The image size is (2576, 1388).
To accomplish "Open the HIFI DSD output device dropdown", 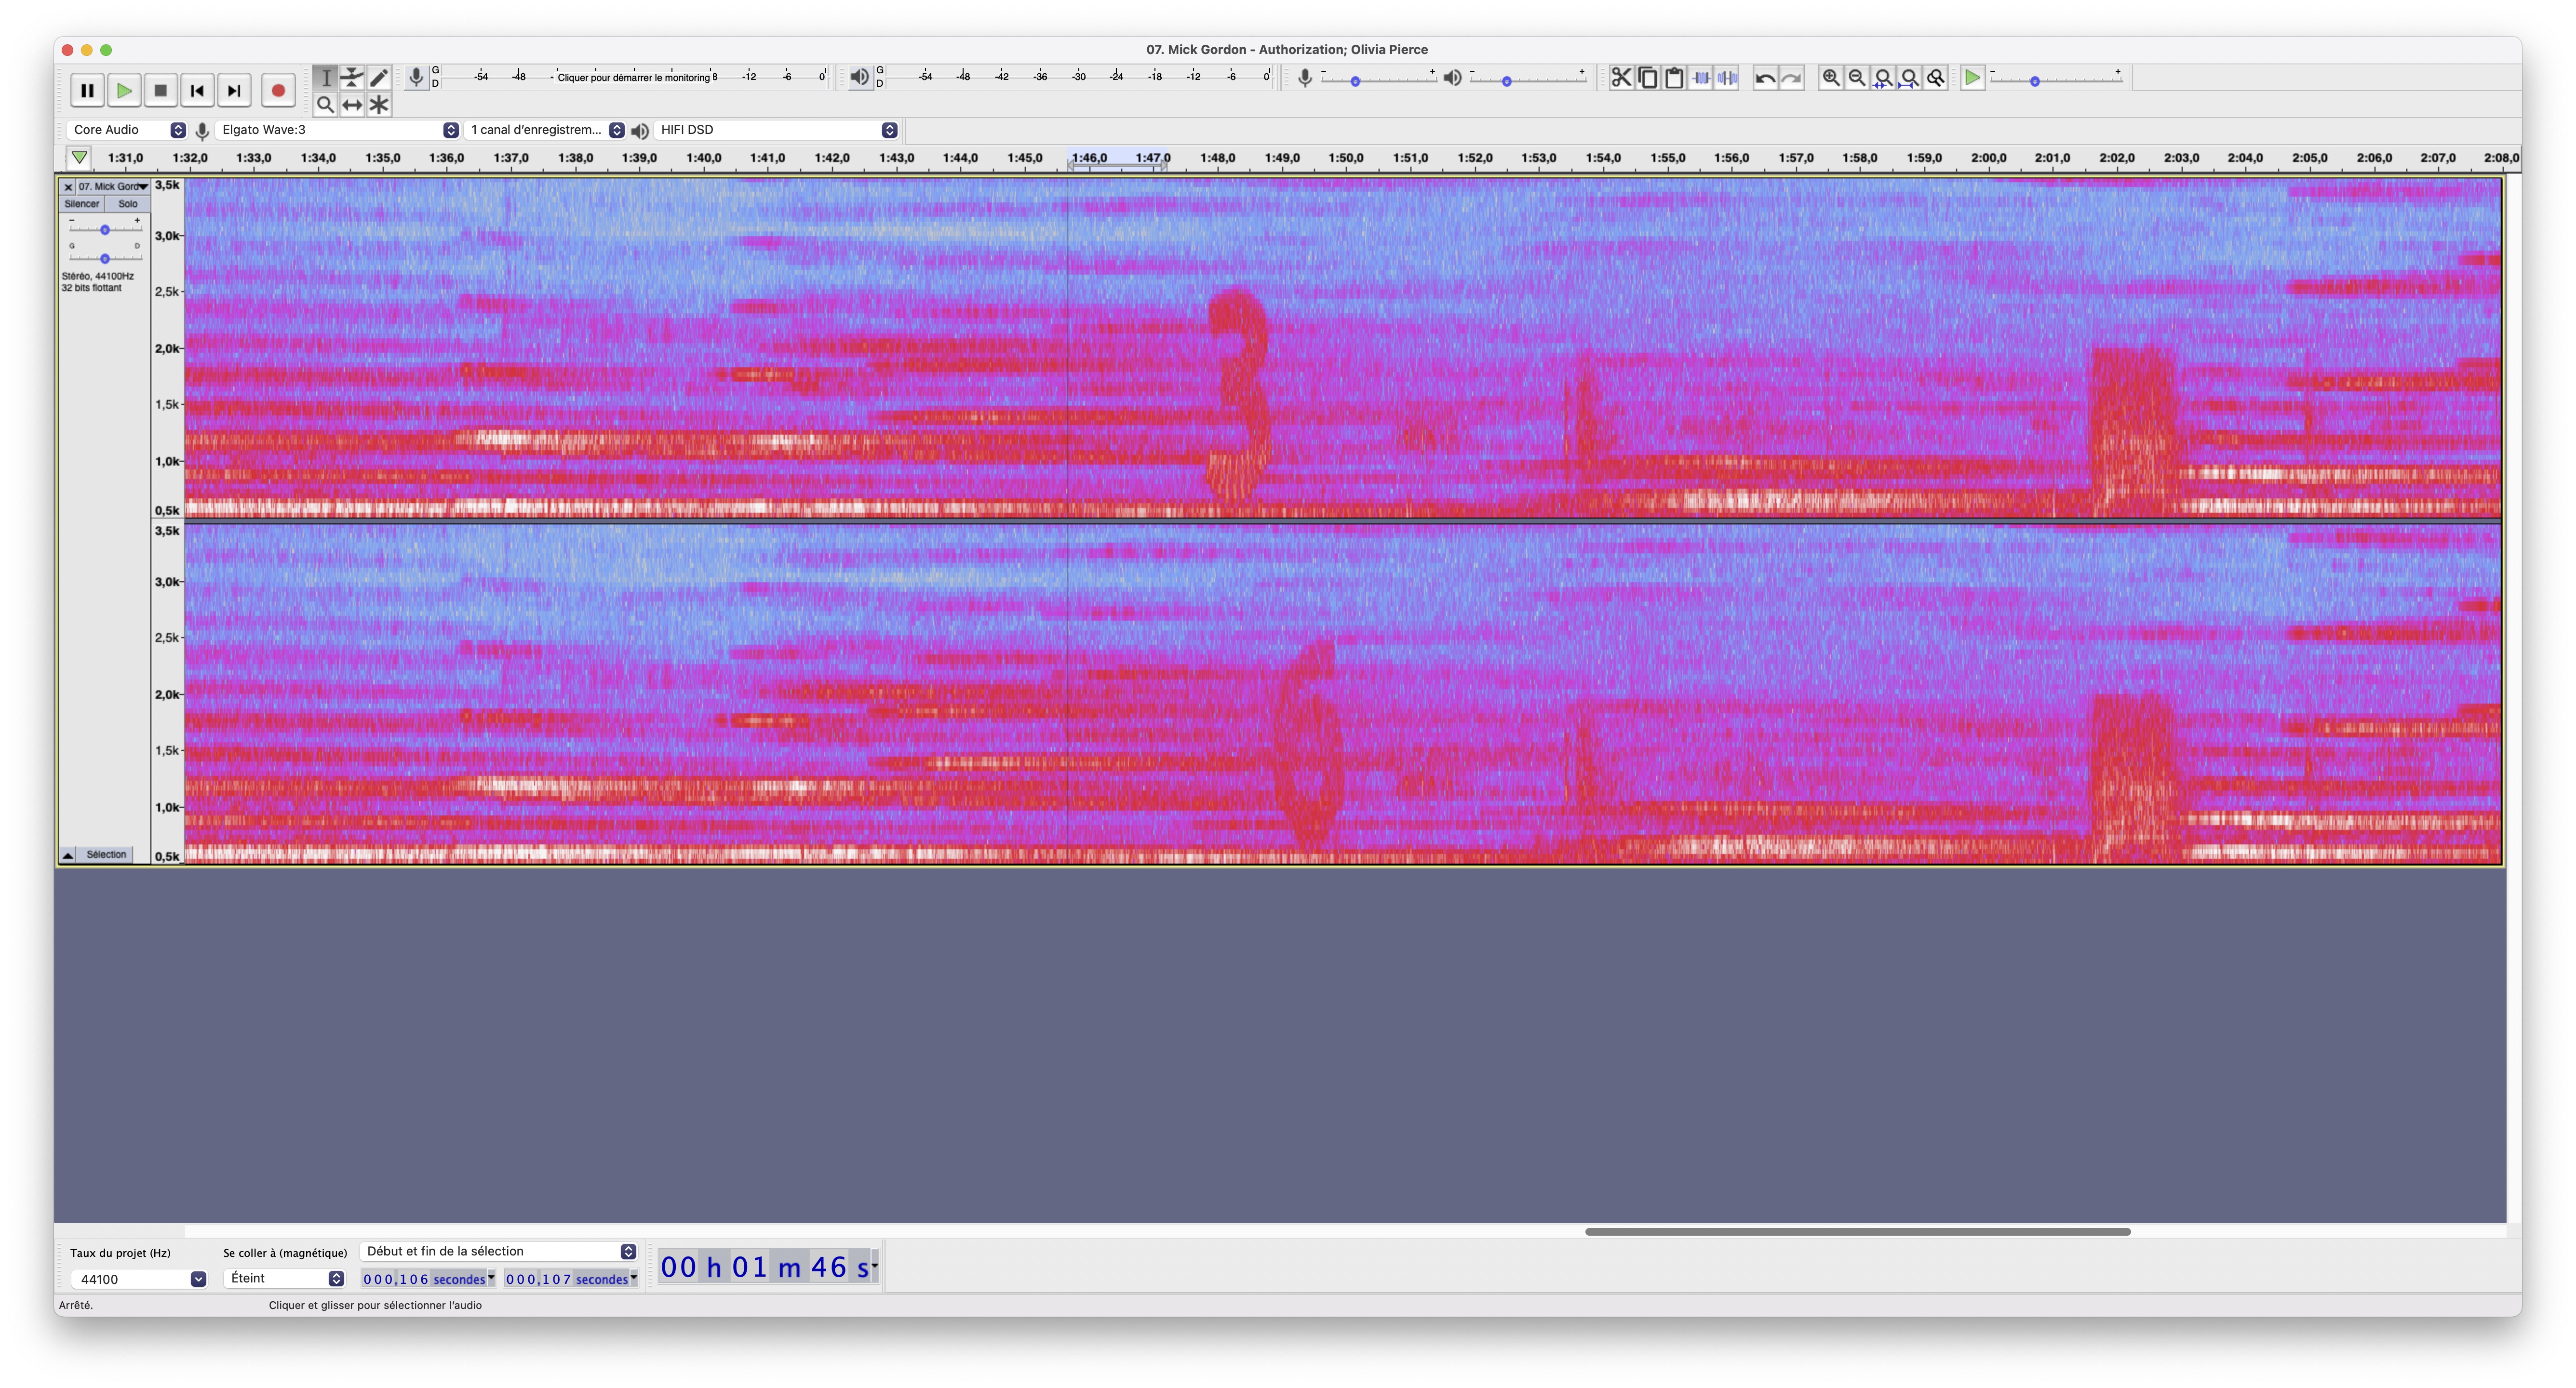I will pos(777,130).
